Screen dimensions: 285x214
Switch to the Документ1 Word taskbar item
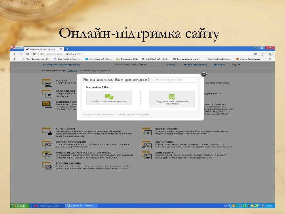pos(81,206)
